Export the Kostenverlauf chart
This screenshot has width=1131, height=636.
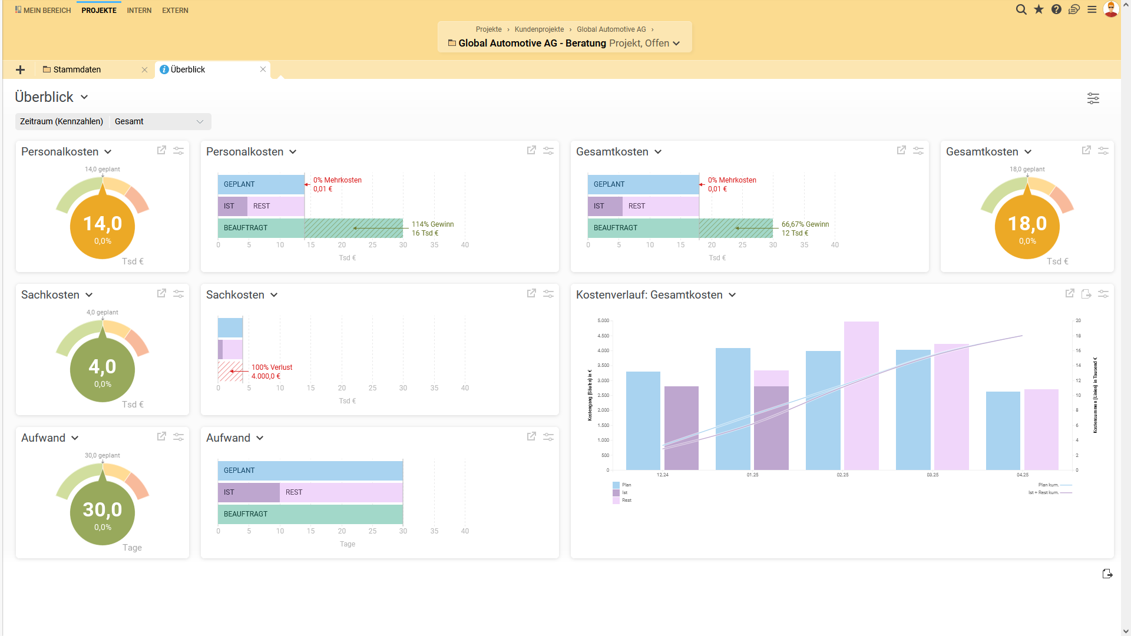1086,293
